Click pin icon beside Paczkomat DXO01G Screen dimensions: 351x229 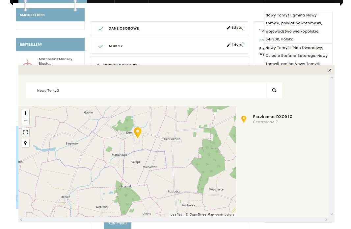244,119
